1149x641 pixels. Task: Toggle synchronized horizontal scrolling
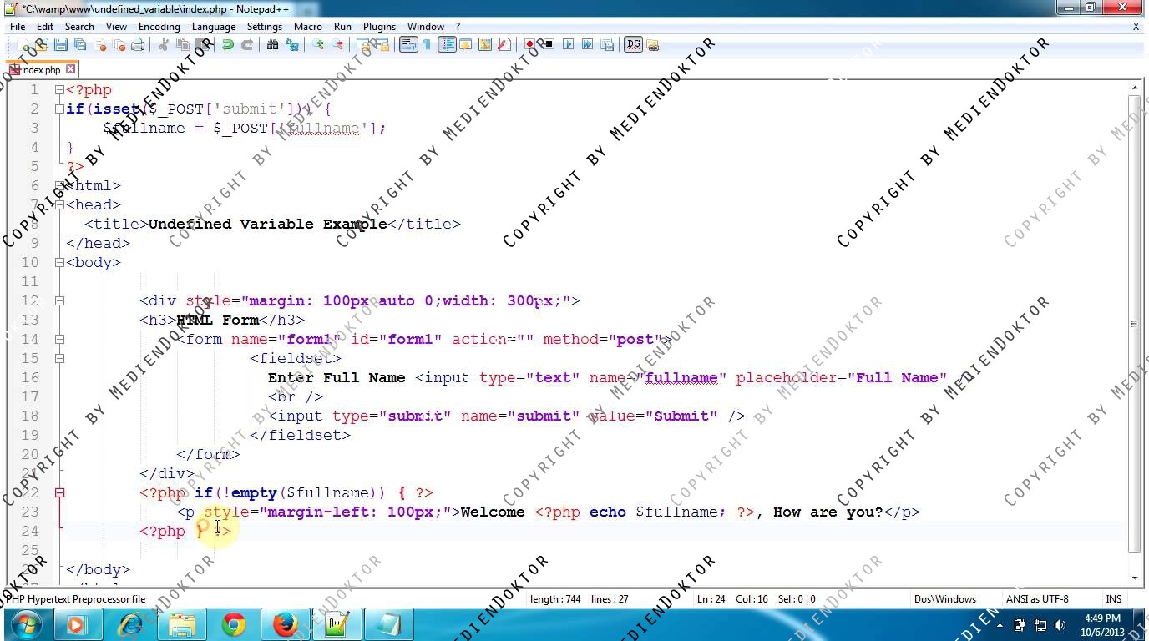pyautogui.click(x=382, y=44)
